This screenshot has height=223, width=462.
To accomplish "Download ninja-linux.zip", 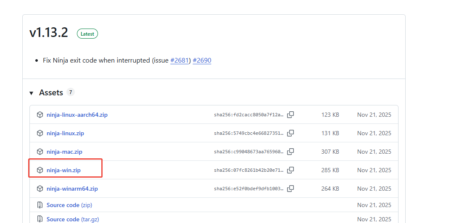I will coord(65,133).
